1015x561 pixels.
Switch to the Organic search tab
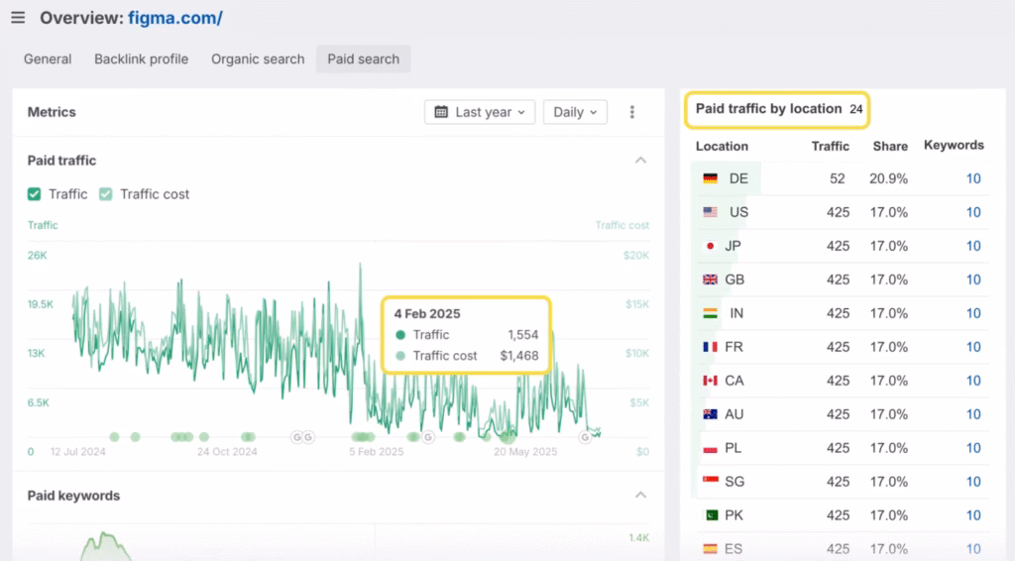[x=258, y=58]
